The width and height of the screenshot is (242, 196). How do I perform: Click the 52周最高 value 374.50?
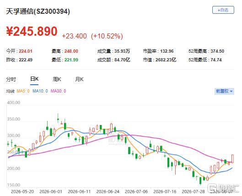(217, 51)
